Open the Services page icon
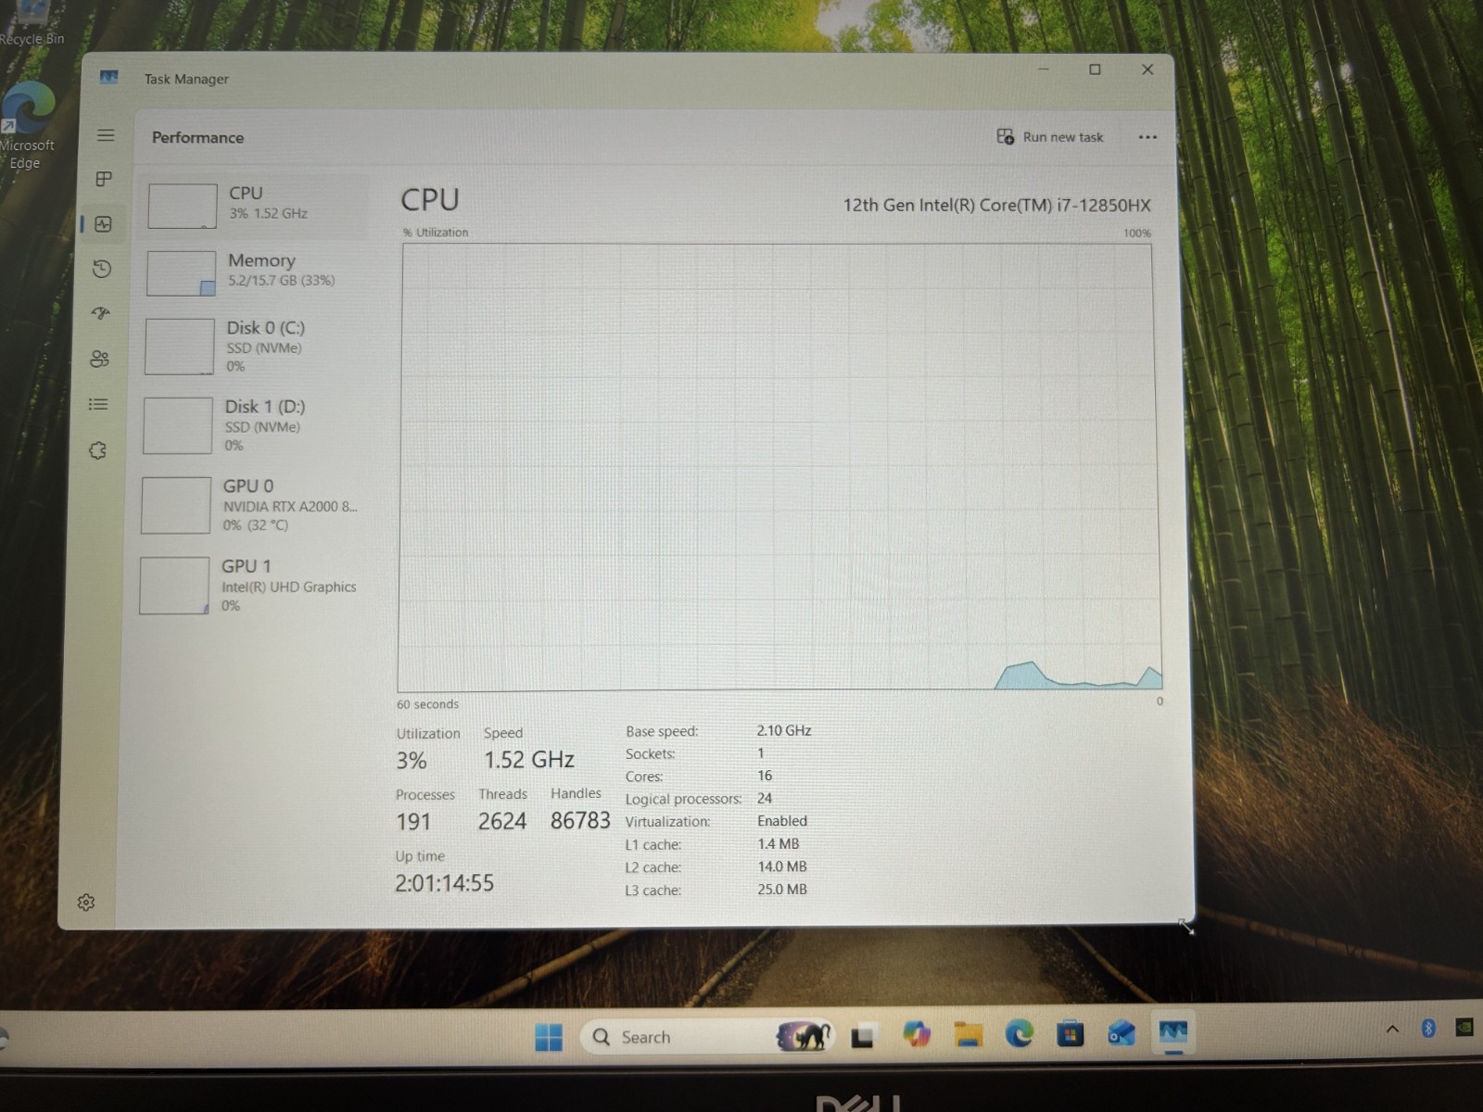Viewport: 1483px width, 1112px height. (97, 450)
